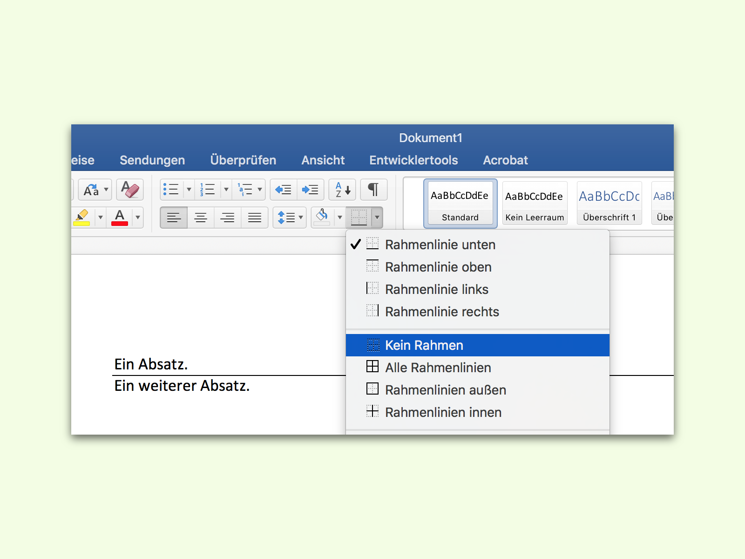This screenshot has width=745, height=559.
Task: Select Rahmenlinie rechts from menu
Action: click(x=478, y=312)
